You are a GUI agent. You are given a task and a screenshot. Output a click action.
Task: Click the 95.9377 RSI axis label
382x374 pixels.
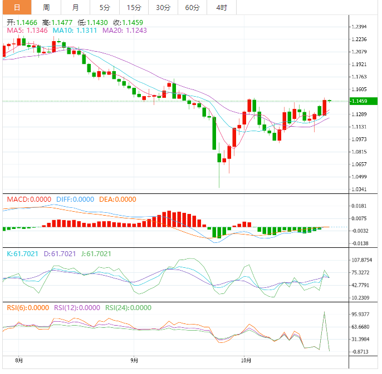(361, 314)
